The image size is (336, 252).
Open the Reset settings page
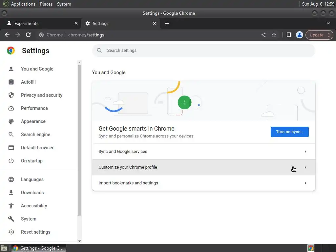pyautogui.click(x=35, y=232)
